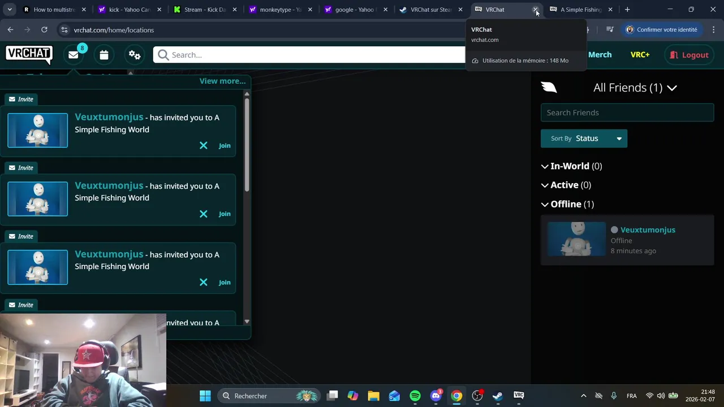Open the Sort By Status dropdown
This screenshot has height=407, width=724.
coord(584,138)
